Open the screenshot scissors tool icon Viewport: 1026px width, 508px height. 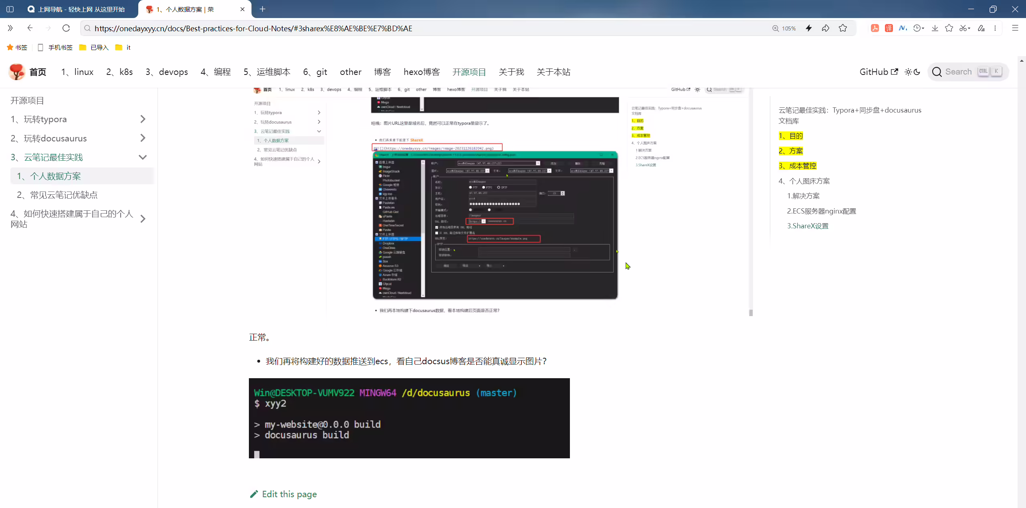964,28
